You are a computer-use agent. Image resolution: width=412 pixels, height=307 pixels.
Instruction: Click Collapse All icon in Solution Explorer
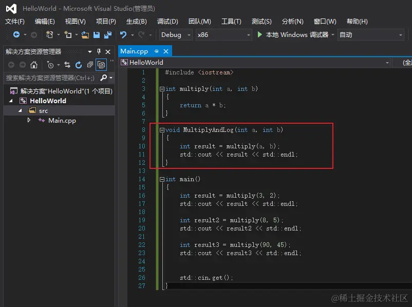(x=90, y=65)
